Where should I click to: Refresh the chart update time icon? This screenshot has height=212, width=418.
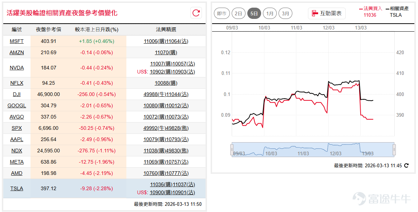click(406, 165)
